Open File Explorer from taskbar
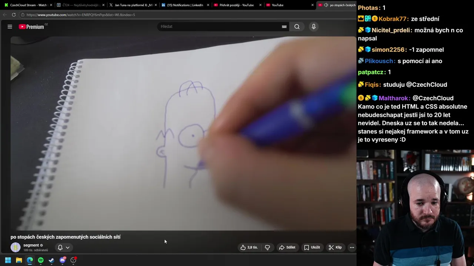This screenshot has width=474, height=266. coord(19,260)
